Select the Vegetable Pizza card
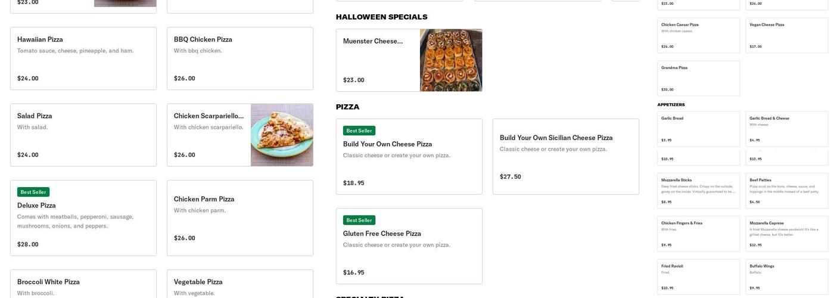The height and width of the screenshot is (298, 834). [240, 284]
